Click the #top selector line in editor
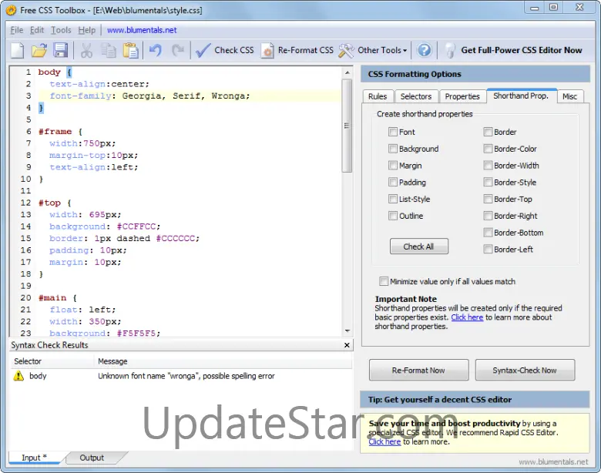 pos(55,203)
